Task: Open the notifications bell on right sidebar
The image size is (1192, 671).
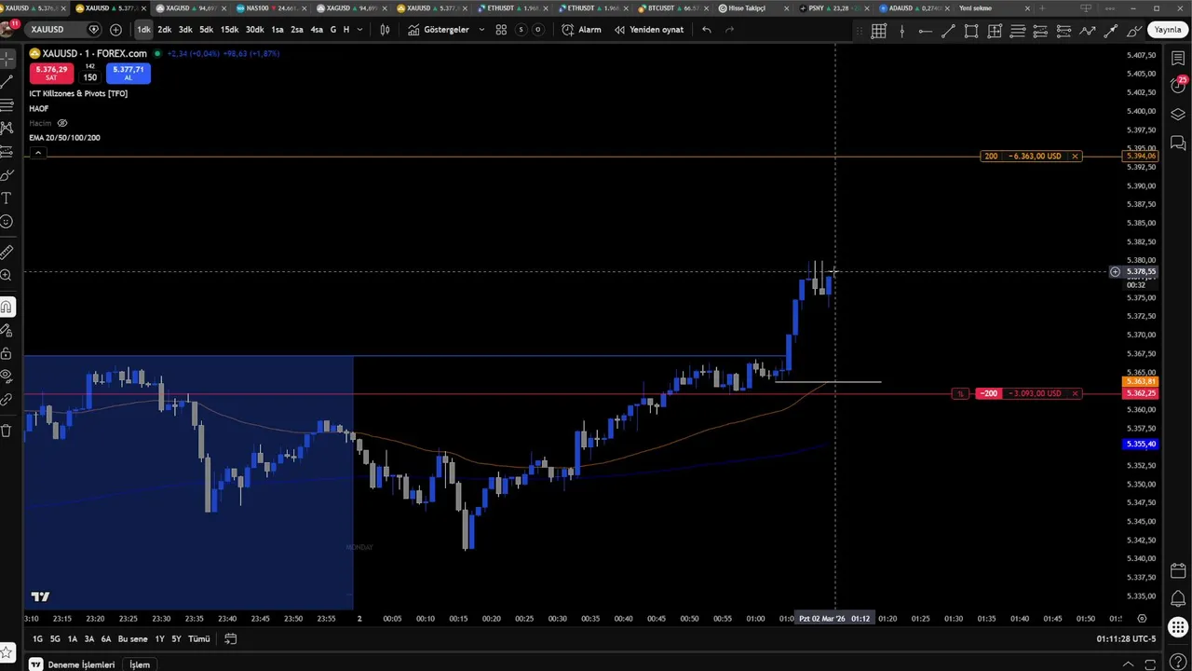Action: [1178, 598]
